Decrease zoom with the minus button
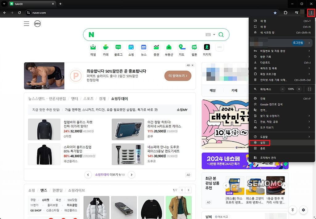The height and width of the screenshot is (219, 316). [283, 89]
